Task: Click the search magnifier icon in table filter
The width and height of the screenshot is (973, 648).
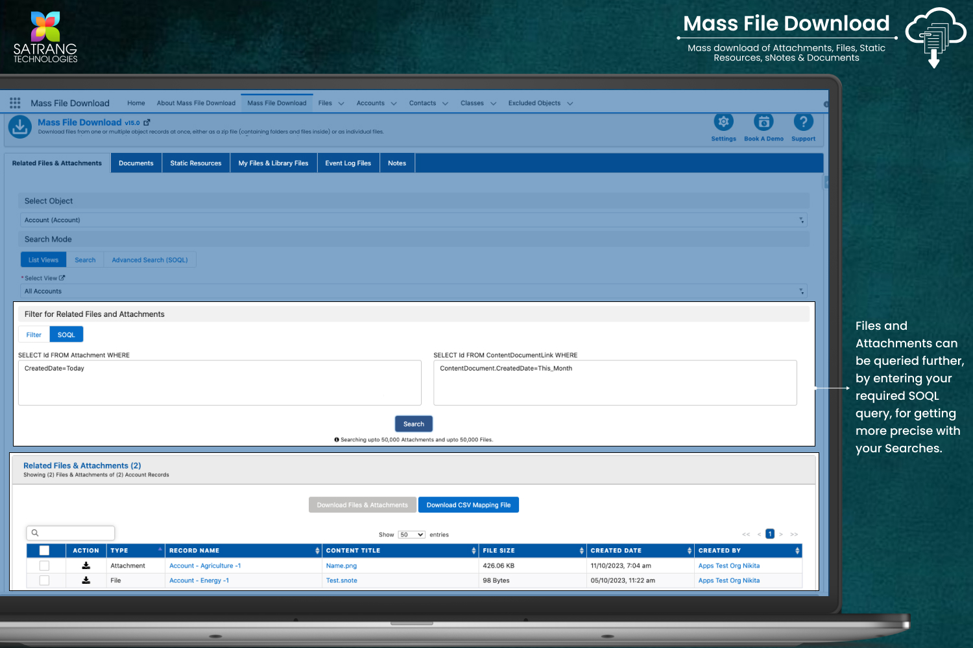Action: [x=35, y=533]
